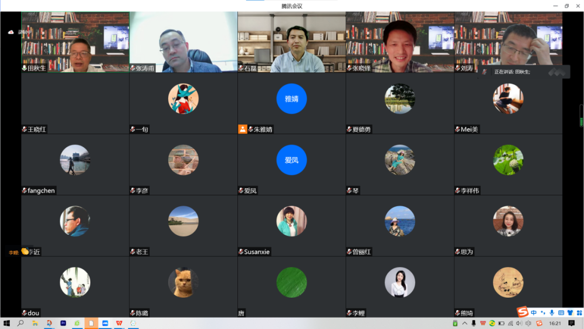Toggle Sogou Chinese/English input mode

point(534,313)
